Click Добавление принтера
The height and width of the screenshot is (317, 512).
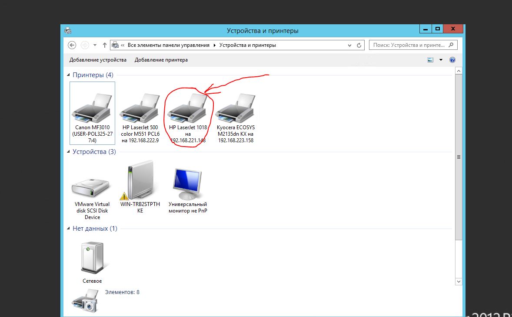(x=161, y=60)
